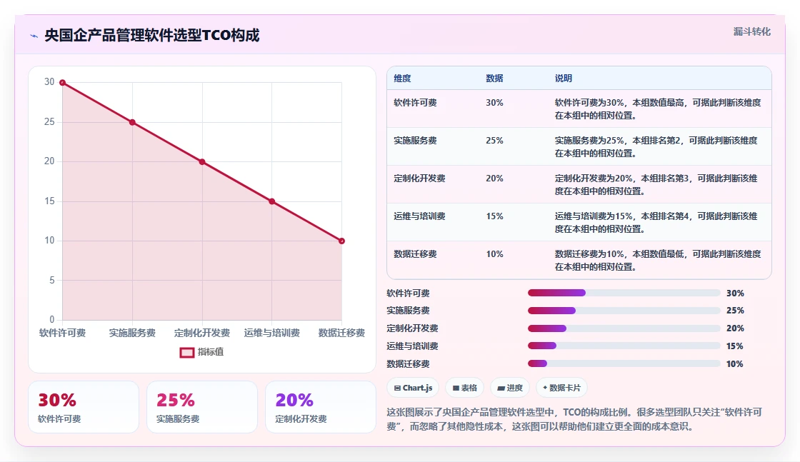Viewport: 800px width, 462px height.
Task: Click the 数据迁移费 data point at 10
Action: point(342,241)
